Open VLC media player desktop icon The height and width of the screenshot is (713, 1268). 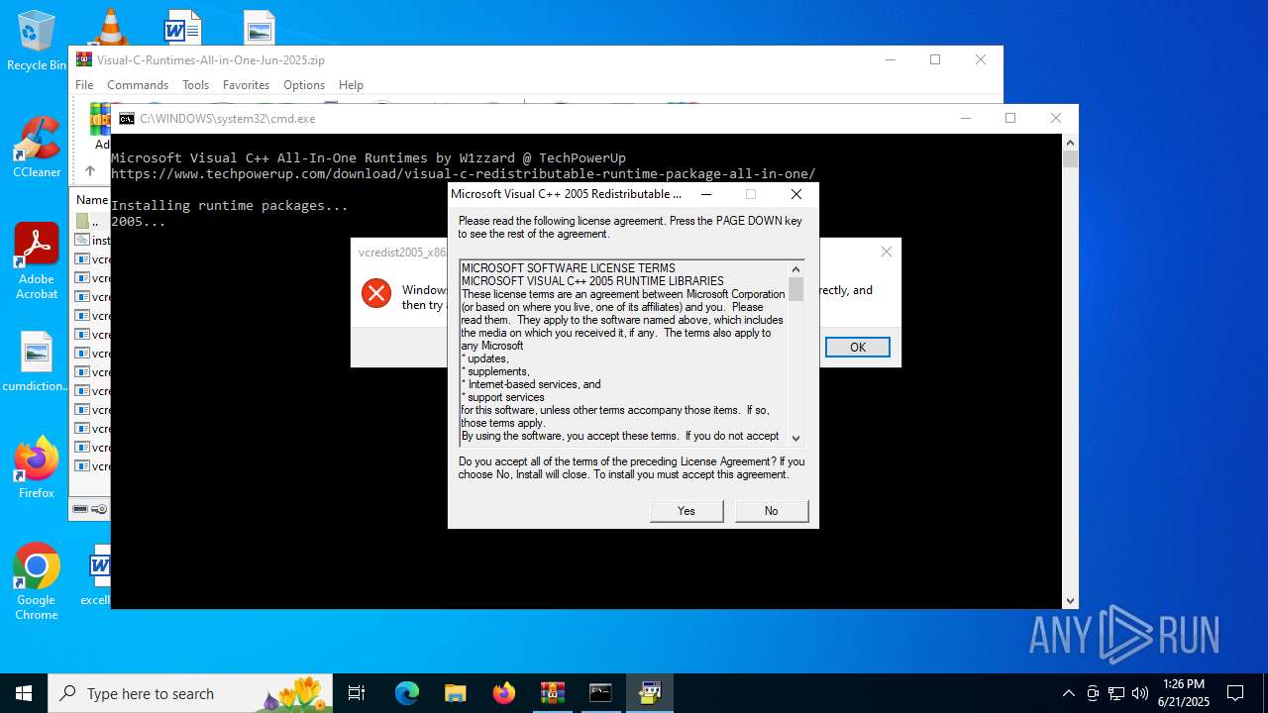click(x=110, y=26)
